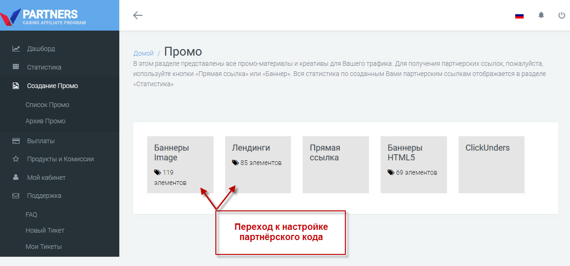Open Продукты и Комиссии section
The image size is (570, 266).
59,159
